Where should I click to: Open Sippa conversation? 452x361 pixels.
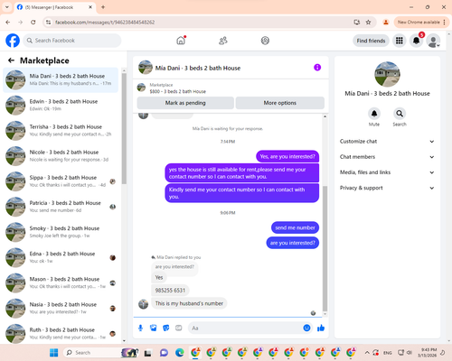click(x=61, y=181)
